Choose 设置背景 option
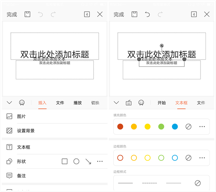 (x=55, y=131)
